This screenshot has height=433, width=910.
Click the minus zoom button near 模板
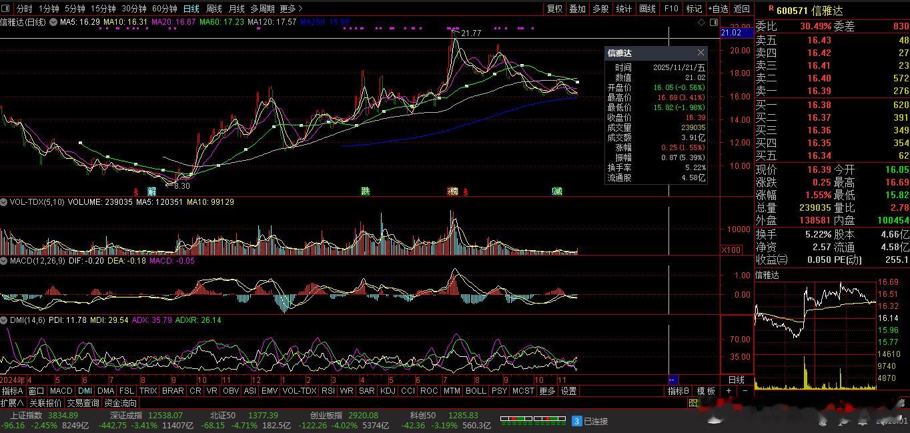tap(745, 391)
